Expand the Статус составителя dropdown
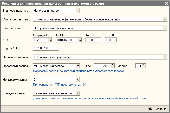 click(165, 19)
